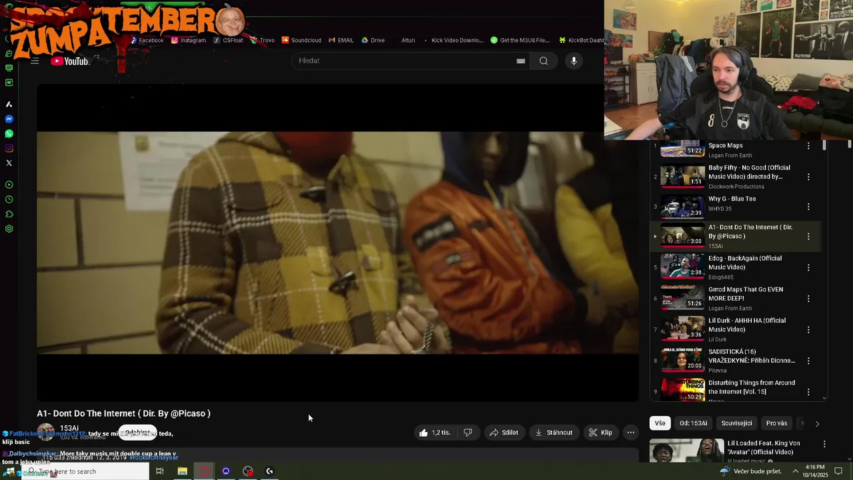Dislike the video with thumbs-down button
The image size is (853, 480).
(468, 433)
